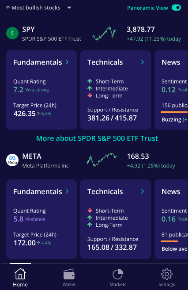This screenshot has width=188, height=290.
Task: Tap SPY Short-Term green up arrow
Action: tap(90, 81)
